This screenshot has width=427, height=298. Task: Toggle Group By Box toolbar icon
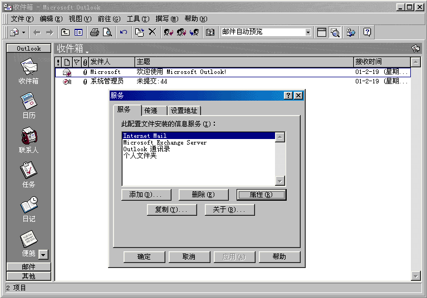click(322, 32)
